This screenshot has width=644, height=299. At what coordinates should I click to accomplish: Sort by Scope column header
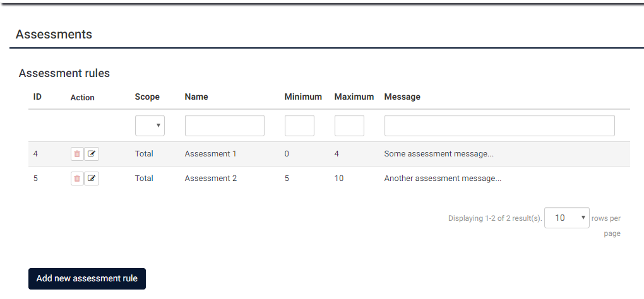pos(147,97)
